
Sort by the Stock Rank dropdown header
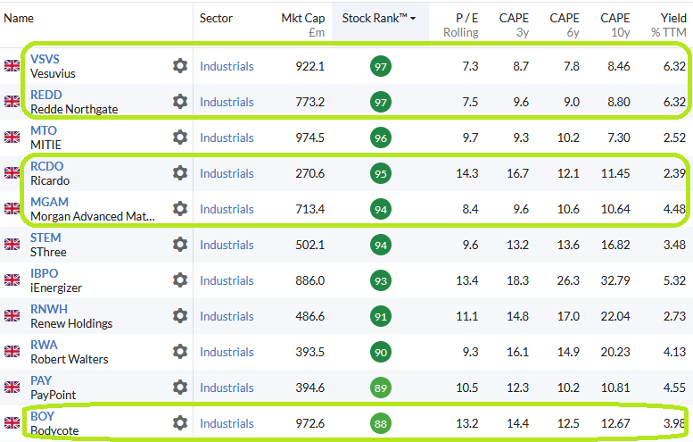tap(379, 18)
